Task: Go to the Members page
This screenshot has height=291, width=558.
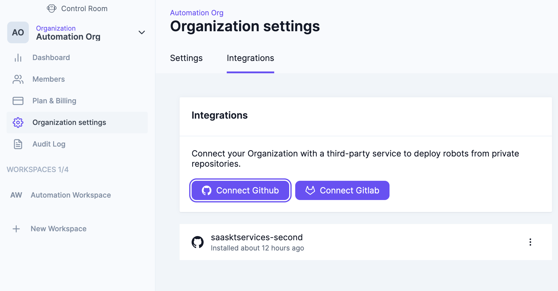Action: (x=49, y=79)
